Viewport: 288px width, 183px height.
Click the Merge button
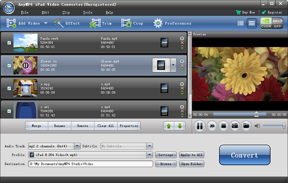pos(36,126)
